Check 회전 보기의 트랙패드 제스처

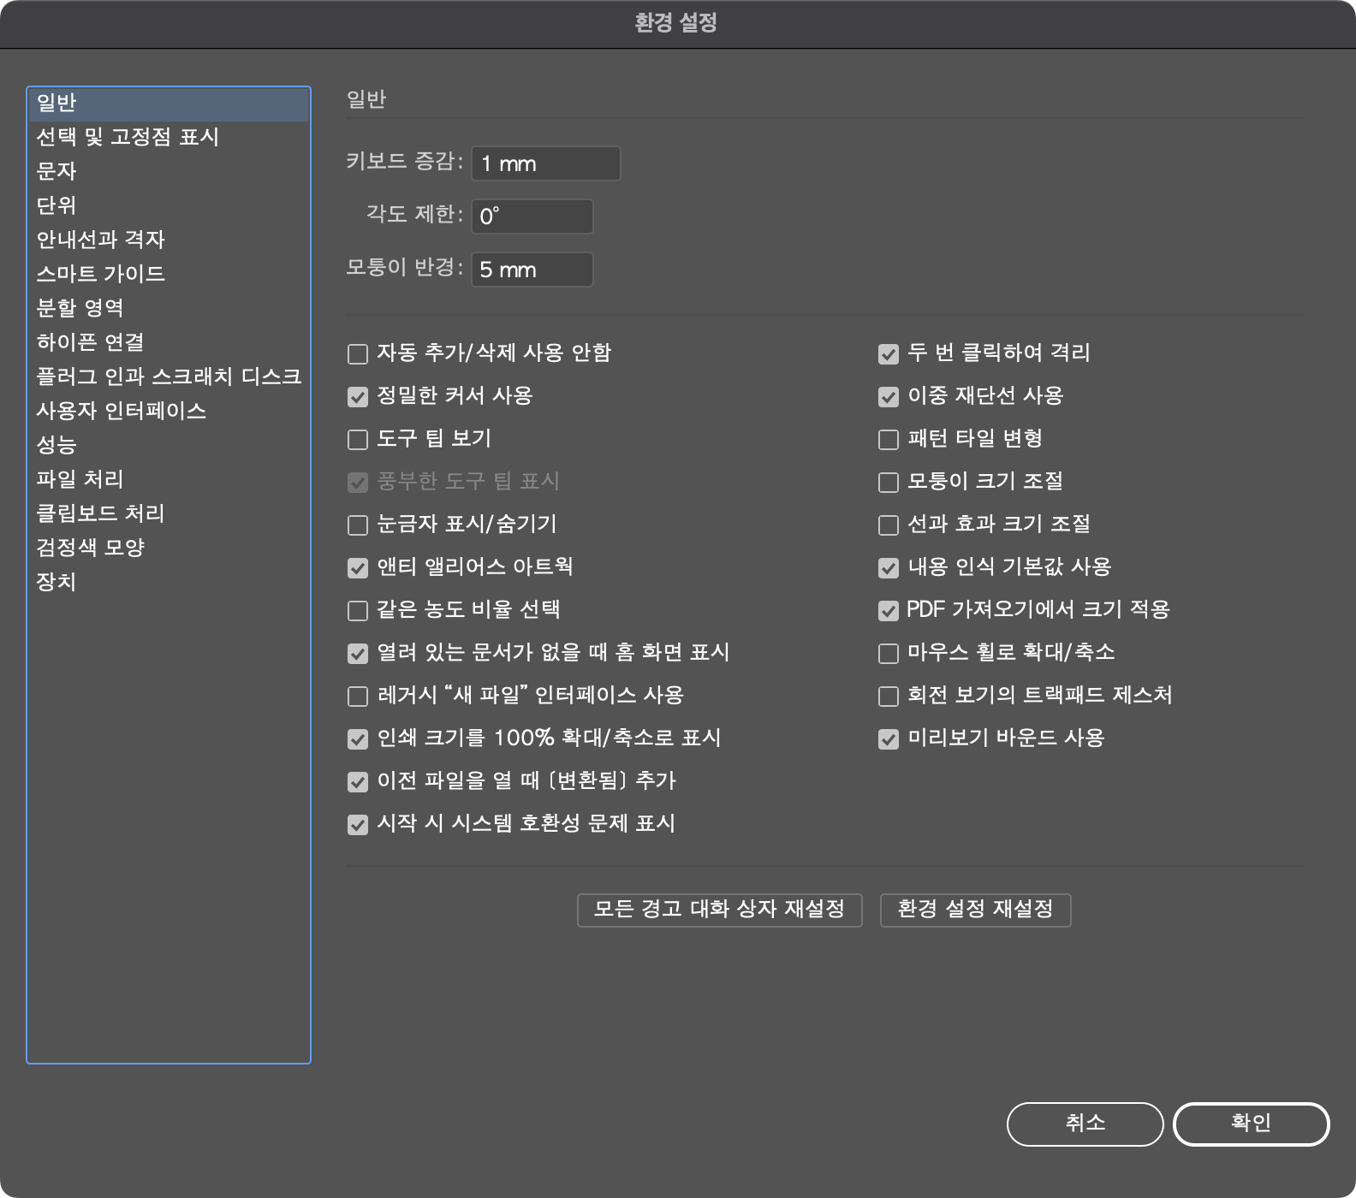tap(889, 696)
